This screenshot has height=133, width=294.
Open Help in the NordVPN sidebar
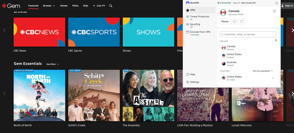pos(193,74)
